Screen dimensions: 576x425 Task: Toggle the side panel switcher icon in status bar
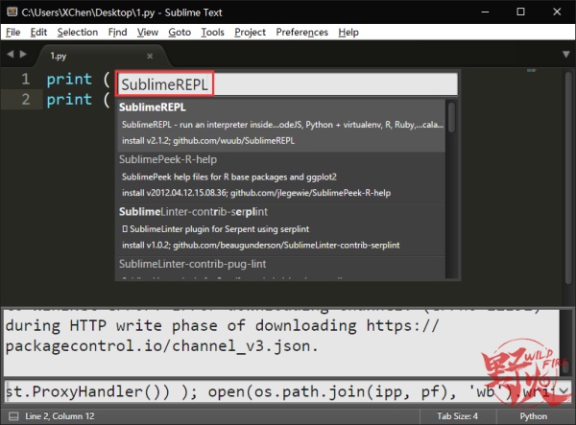point(13,416)
